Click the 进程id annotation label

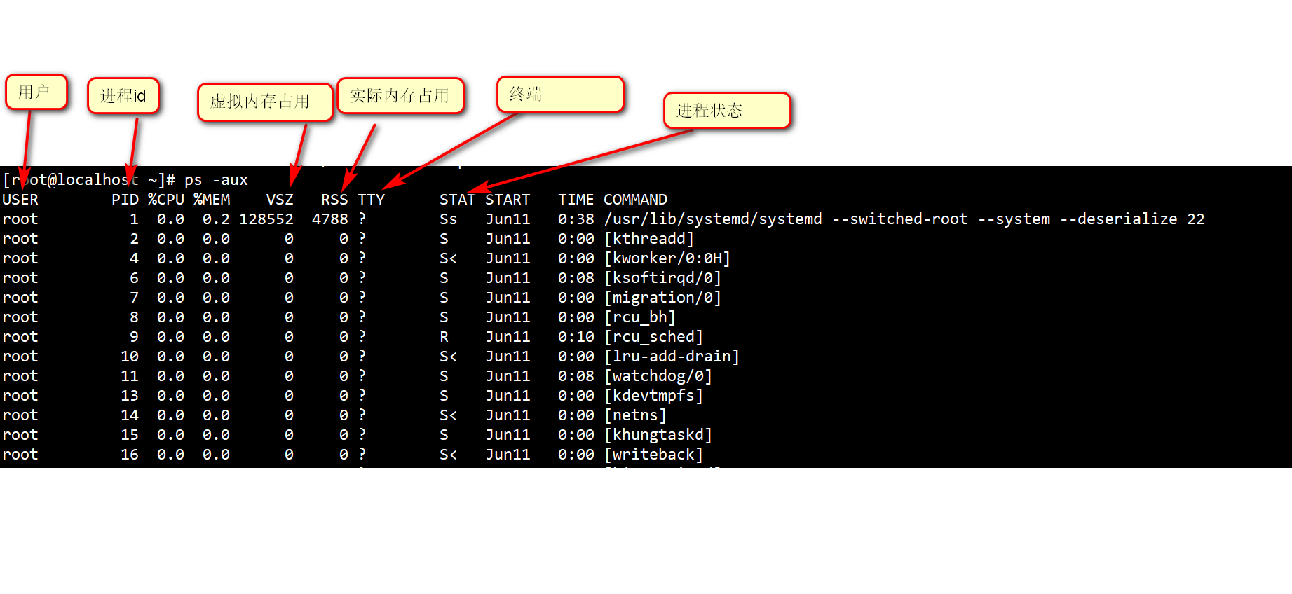click(123, 96)
